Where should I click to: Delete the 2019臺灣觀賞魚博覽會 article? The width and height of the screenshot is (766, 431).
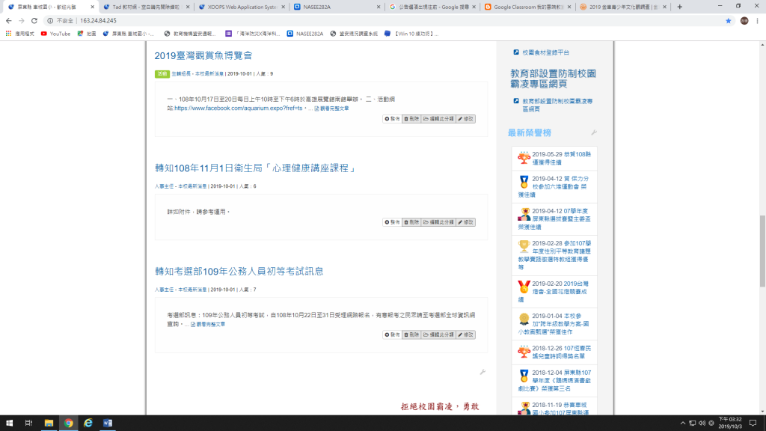411,118
